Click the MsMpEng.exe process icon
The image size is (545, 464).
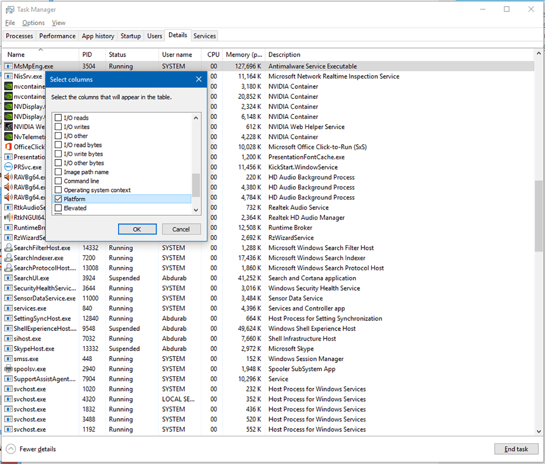click(8, 66)
